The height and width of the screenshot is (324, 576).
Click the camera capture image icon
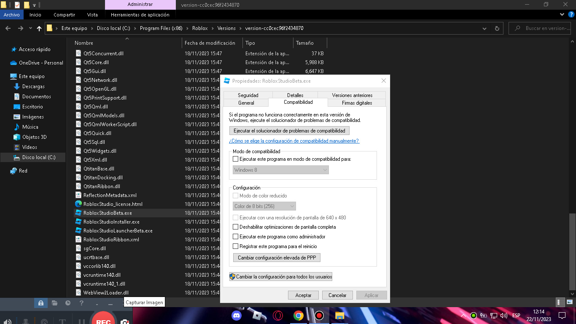click(124, 322)
